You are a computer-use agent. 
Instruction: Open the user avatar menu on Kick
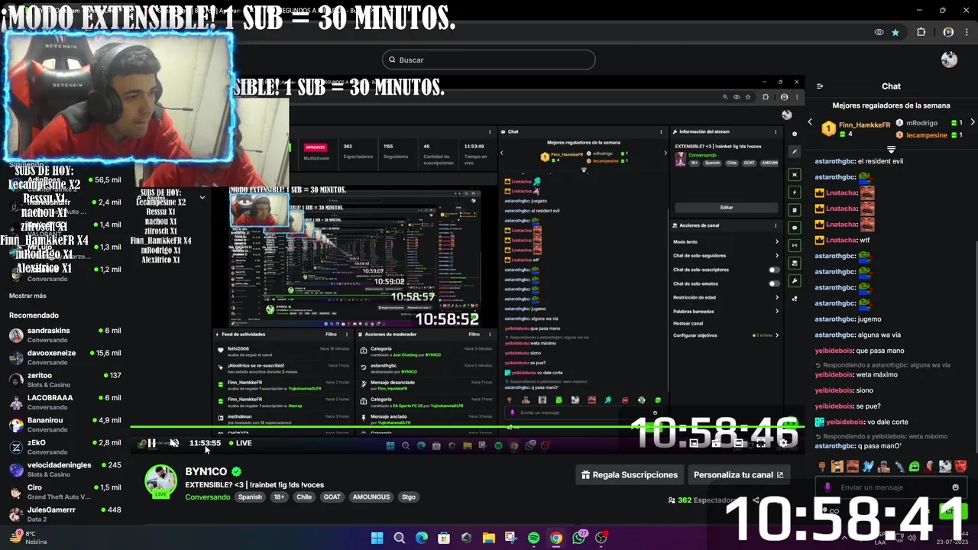pos(949,60)
